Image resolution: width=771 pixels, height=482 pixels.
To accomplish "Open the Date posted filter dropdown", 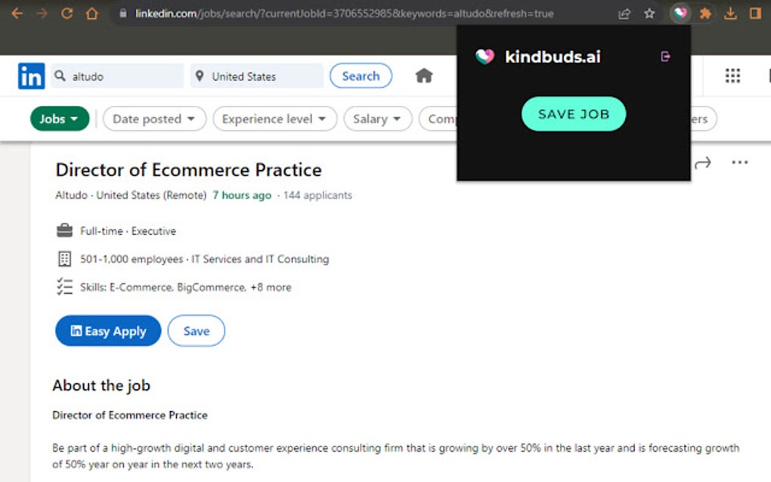I will pyautogui.click(x=154, y=119).
